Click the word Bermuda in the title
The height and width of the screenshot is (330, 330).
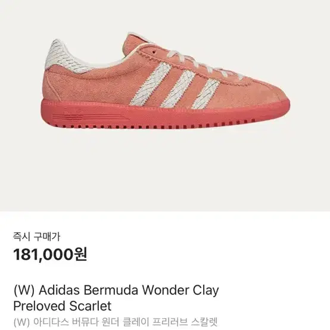111,290
